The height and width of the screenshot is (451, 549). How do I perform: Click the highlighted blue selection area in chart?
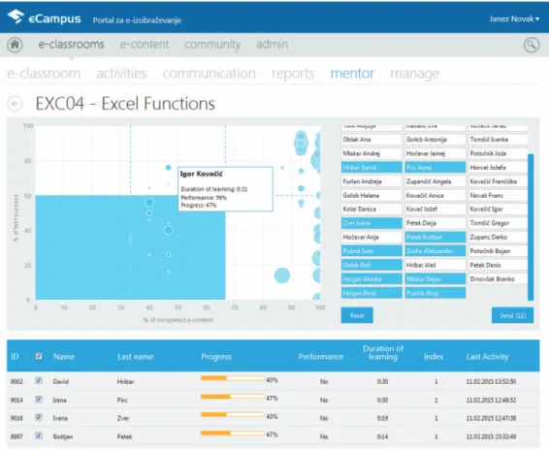pyautogui.click(x=130, y=247)
